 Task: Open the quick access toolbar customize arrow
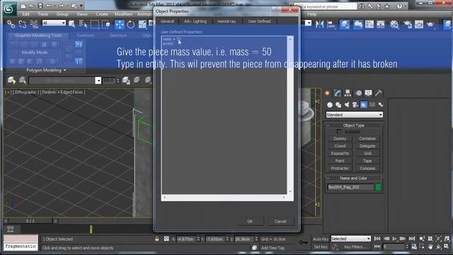point(81,6)
